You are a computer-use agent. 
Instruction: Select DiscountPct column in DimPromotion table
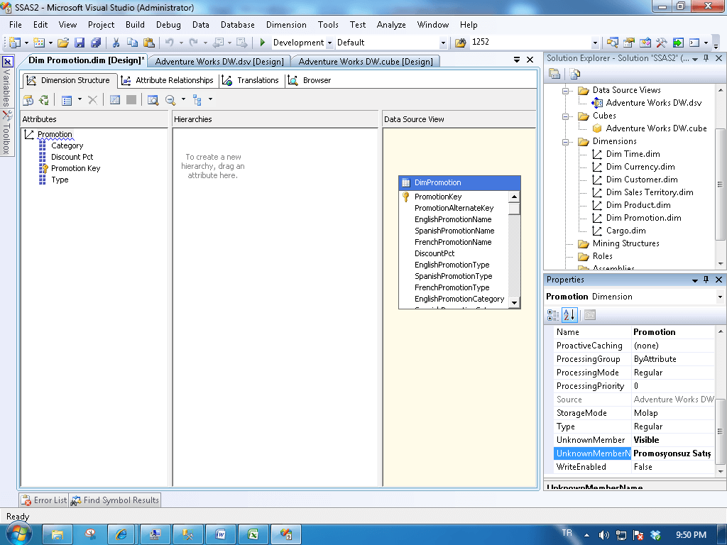click(x=434, y=253)
